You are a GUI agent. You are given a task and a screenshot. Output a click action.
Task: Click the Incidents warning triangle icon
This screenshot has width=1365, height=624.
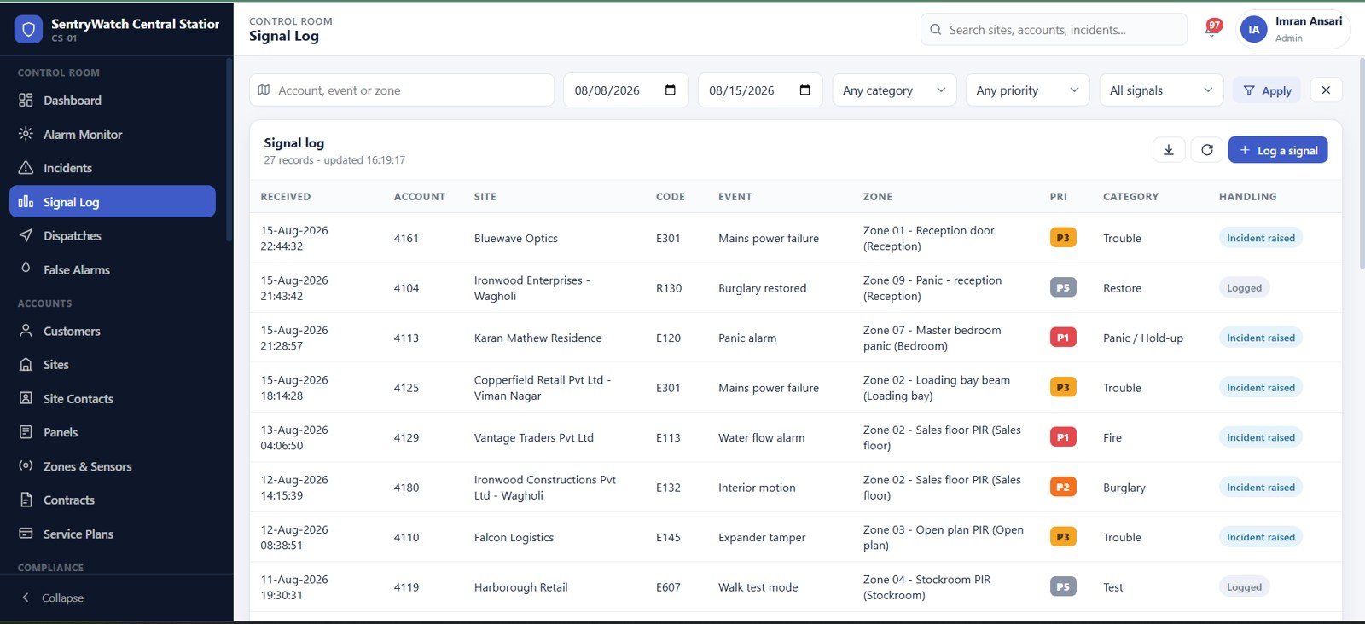pyautogui.click(x=26, y=168)
